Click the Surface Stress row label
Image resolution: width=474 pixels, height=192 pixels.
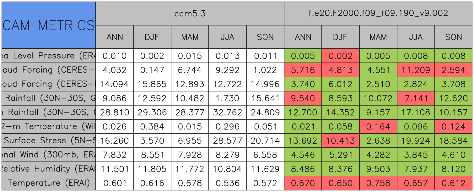pyautogui.click(x=49, y=141)
